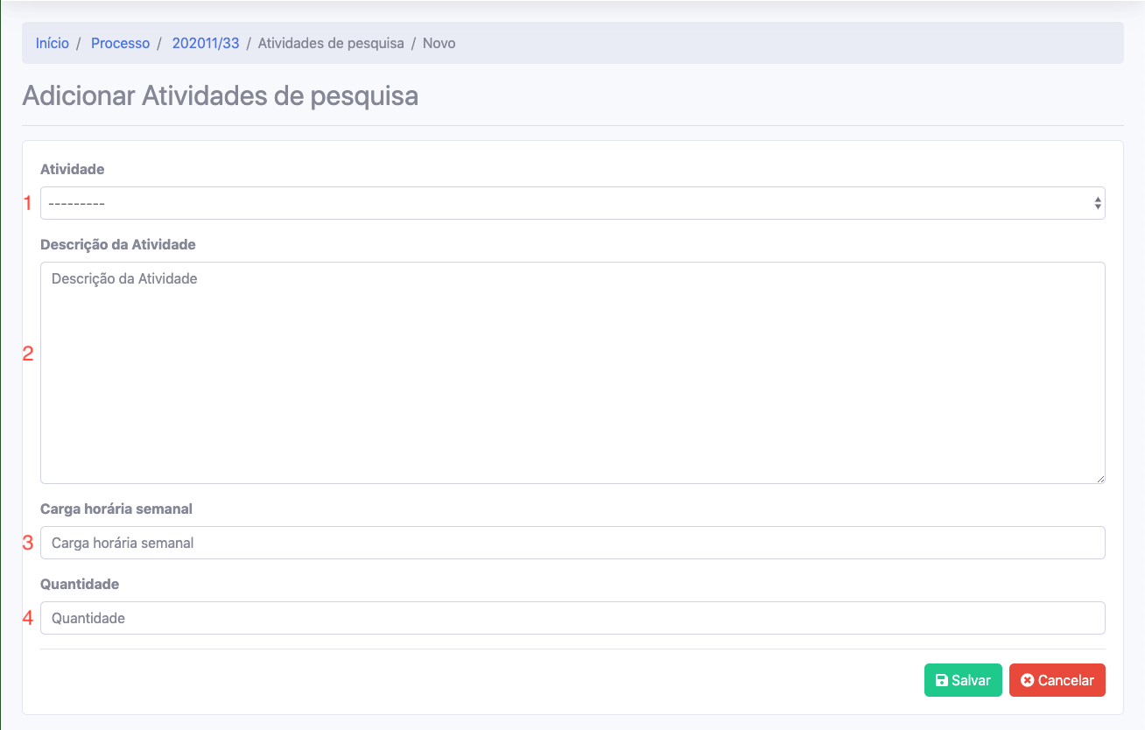The height and width of the screenshot is (730, 1145).
Task: Click the text area resize handle corner
Action: pos(1100,479)
